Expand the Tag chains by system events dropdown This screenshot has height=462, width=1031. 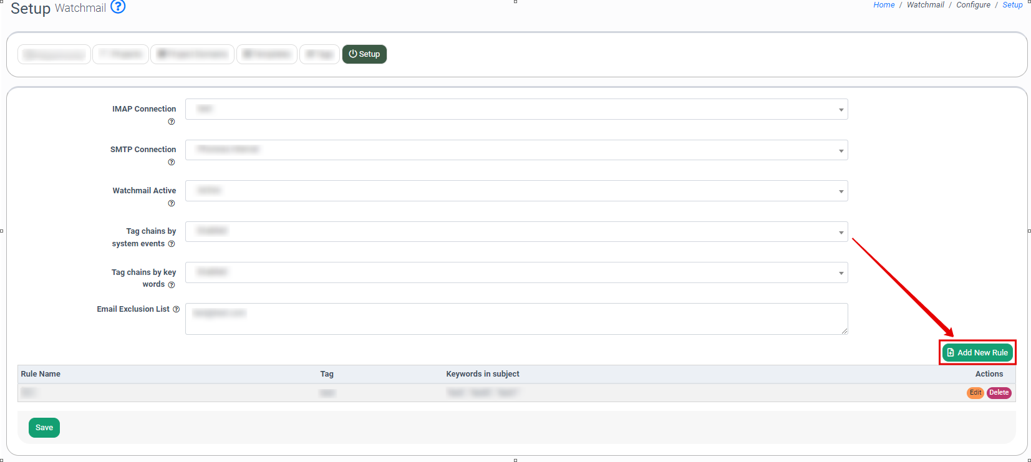516,231
